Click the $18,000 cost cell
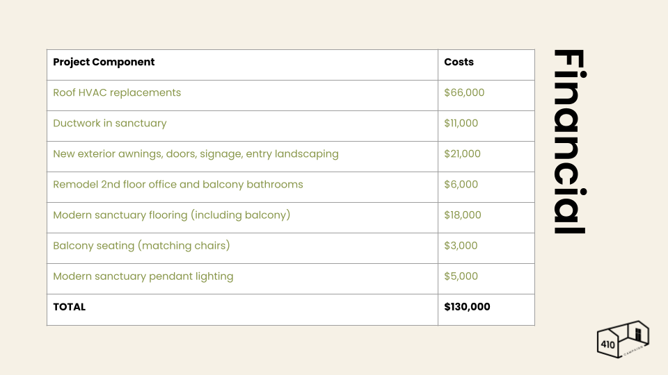This screenshot has height=375, width=668. [486, 218]
